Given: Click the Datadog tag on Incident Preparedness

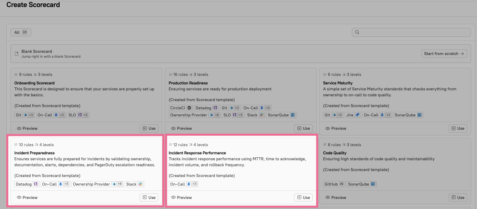Looking at the screenshot, I should 27,184.
